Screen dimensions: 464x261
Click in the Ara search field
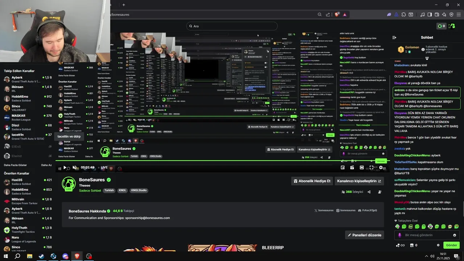coord(232,26)
